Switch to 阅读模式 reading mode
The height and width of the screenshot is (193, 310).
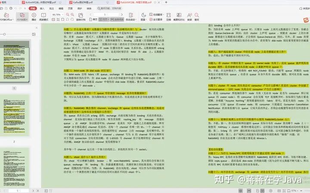(x=43, y=17)
